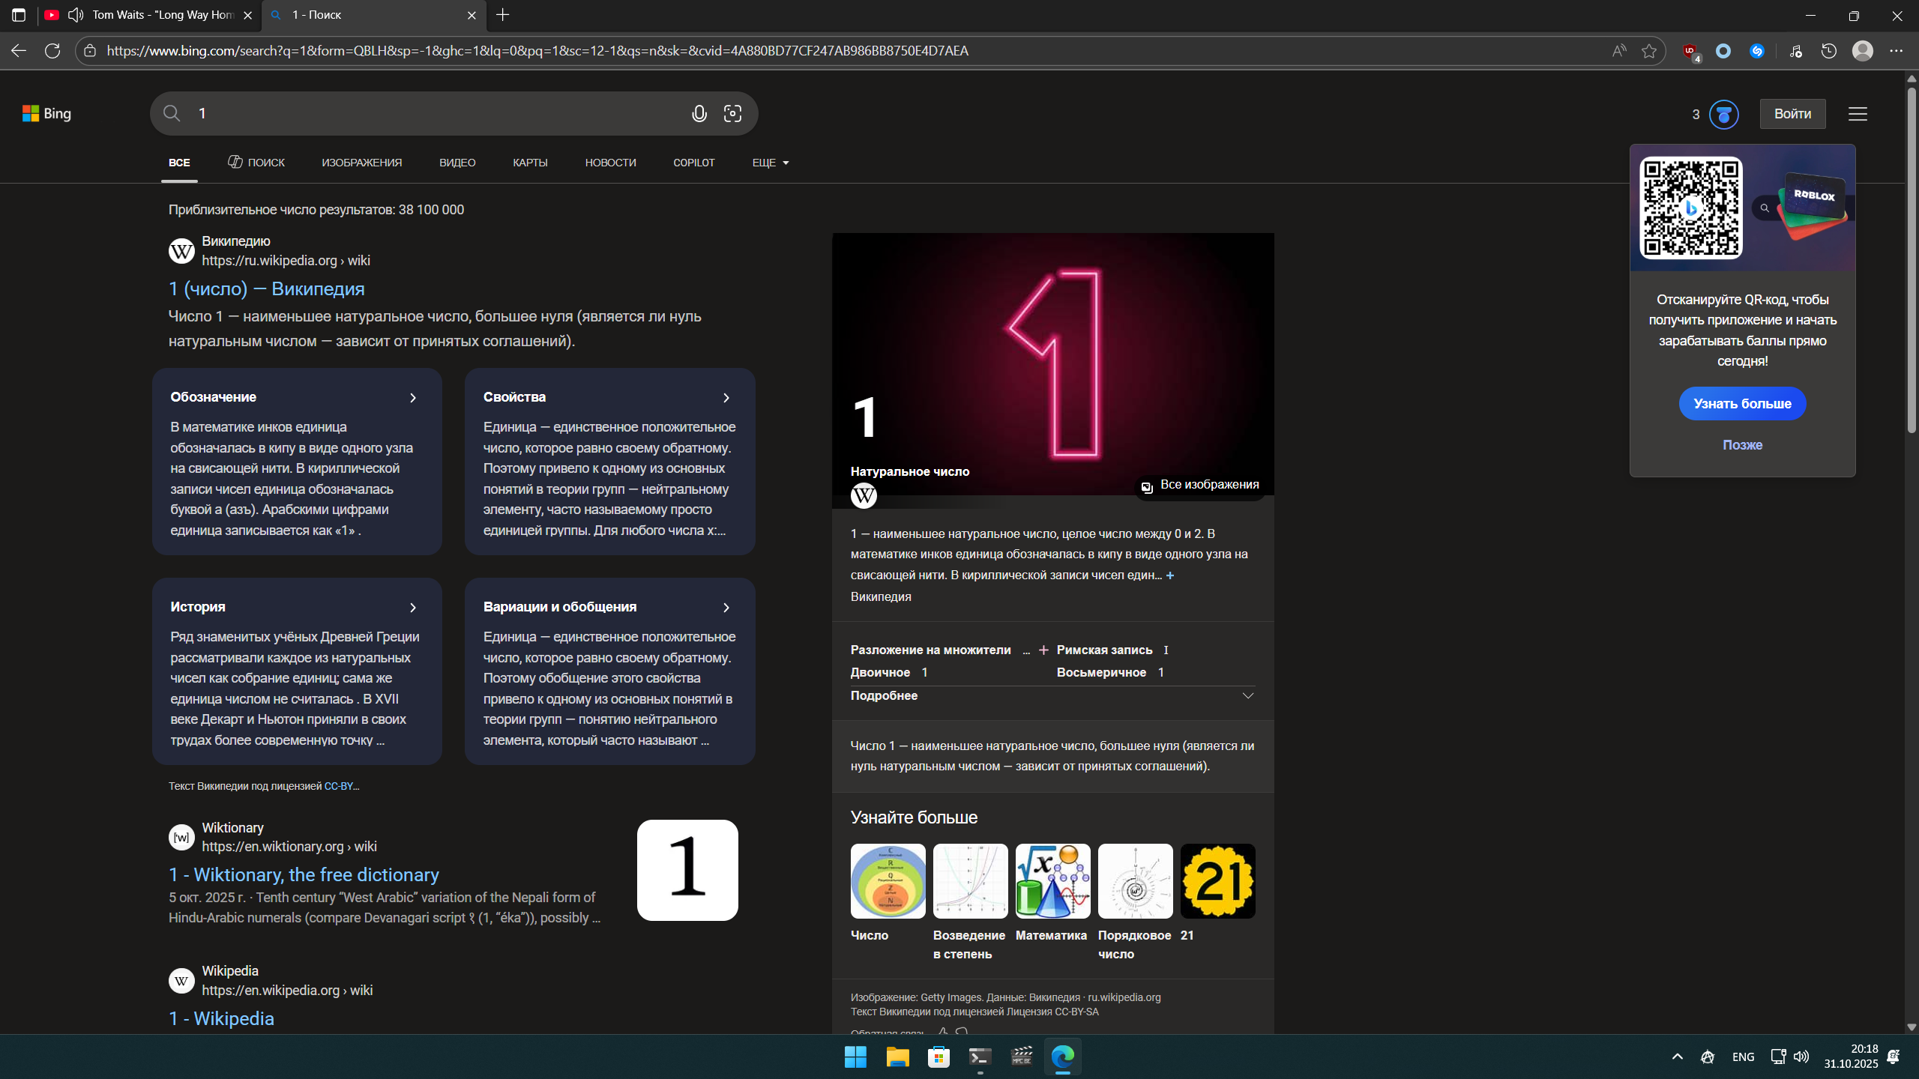The image size is (1919, 1079).
Task: Switch to the ИЗОБРАЖЕНИЯ tab
Action: (362, 163)
